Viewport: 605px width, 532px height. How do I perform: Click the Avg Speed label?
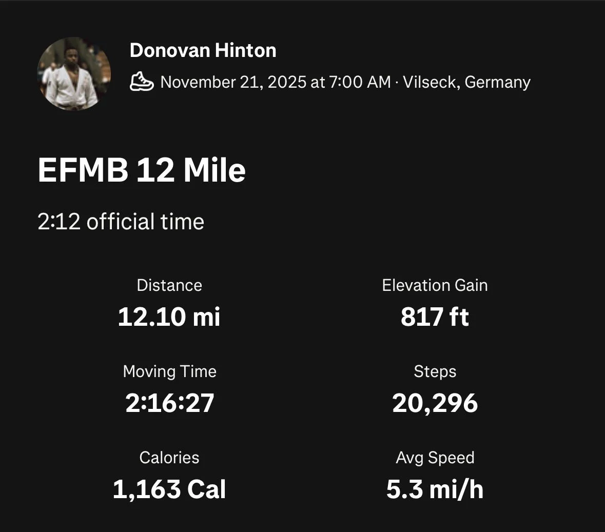[435, 458]
